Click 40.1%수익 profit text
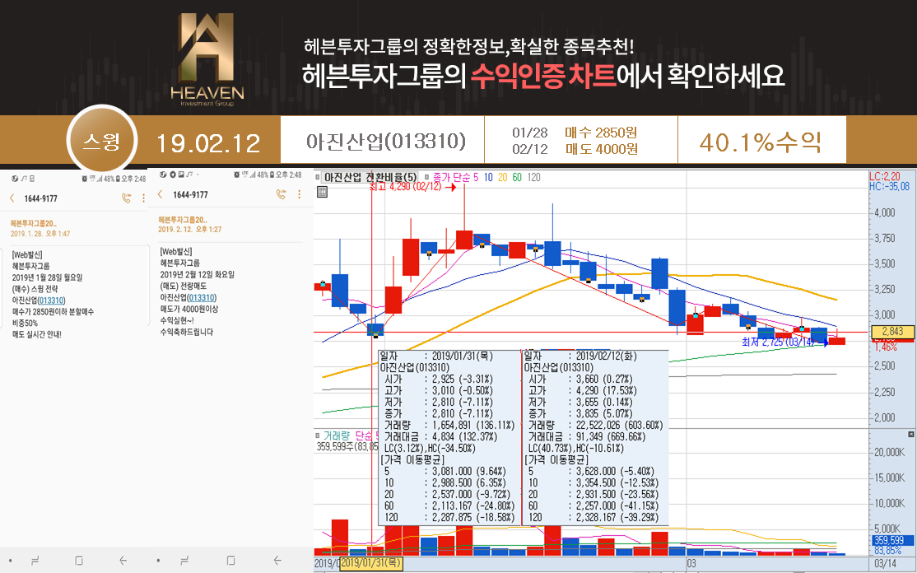Screen dimensions: 917x573 [x=761, y=142]
